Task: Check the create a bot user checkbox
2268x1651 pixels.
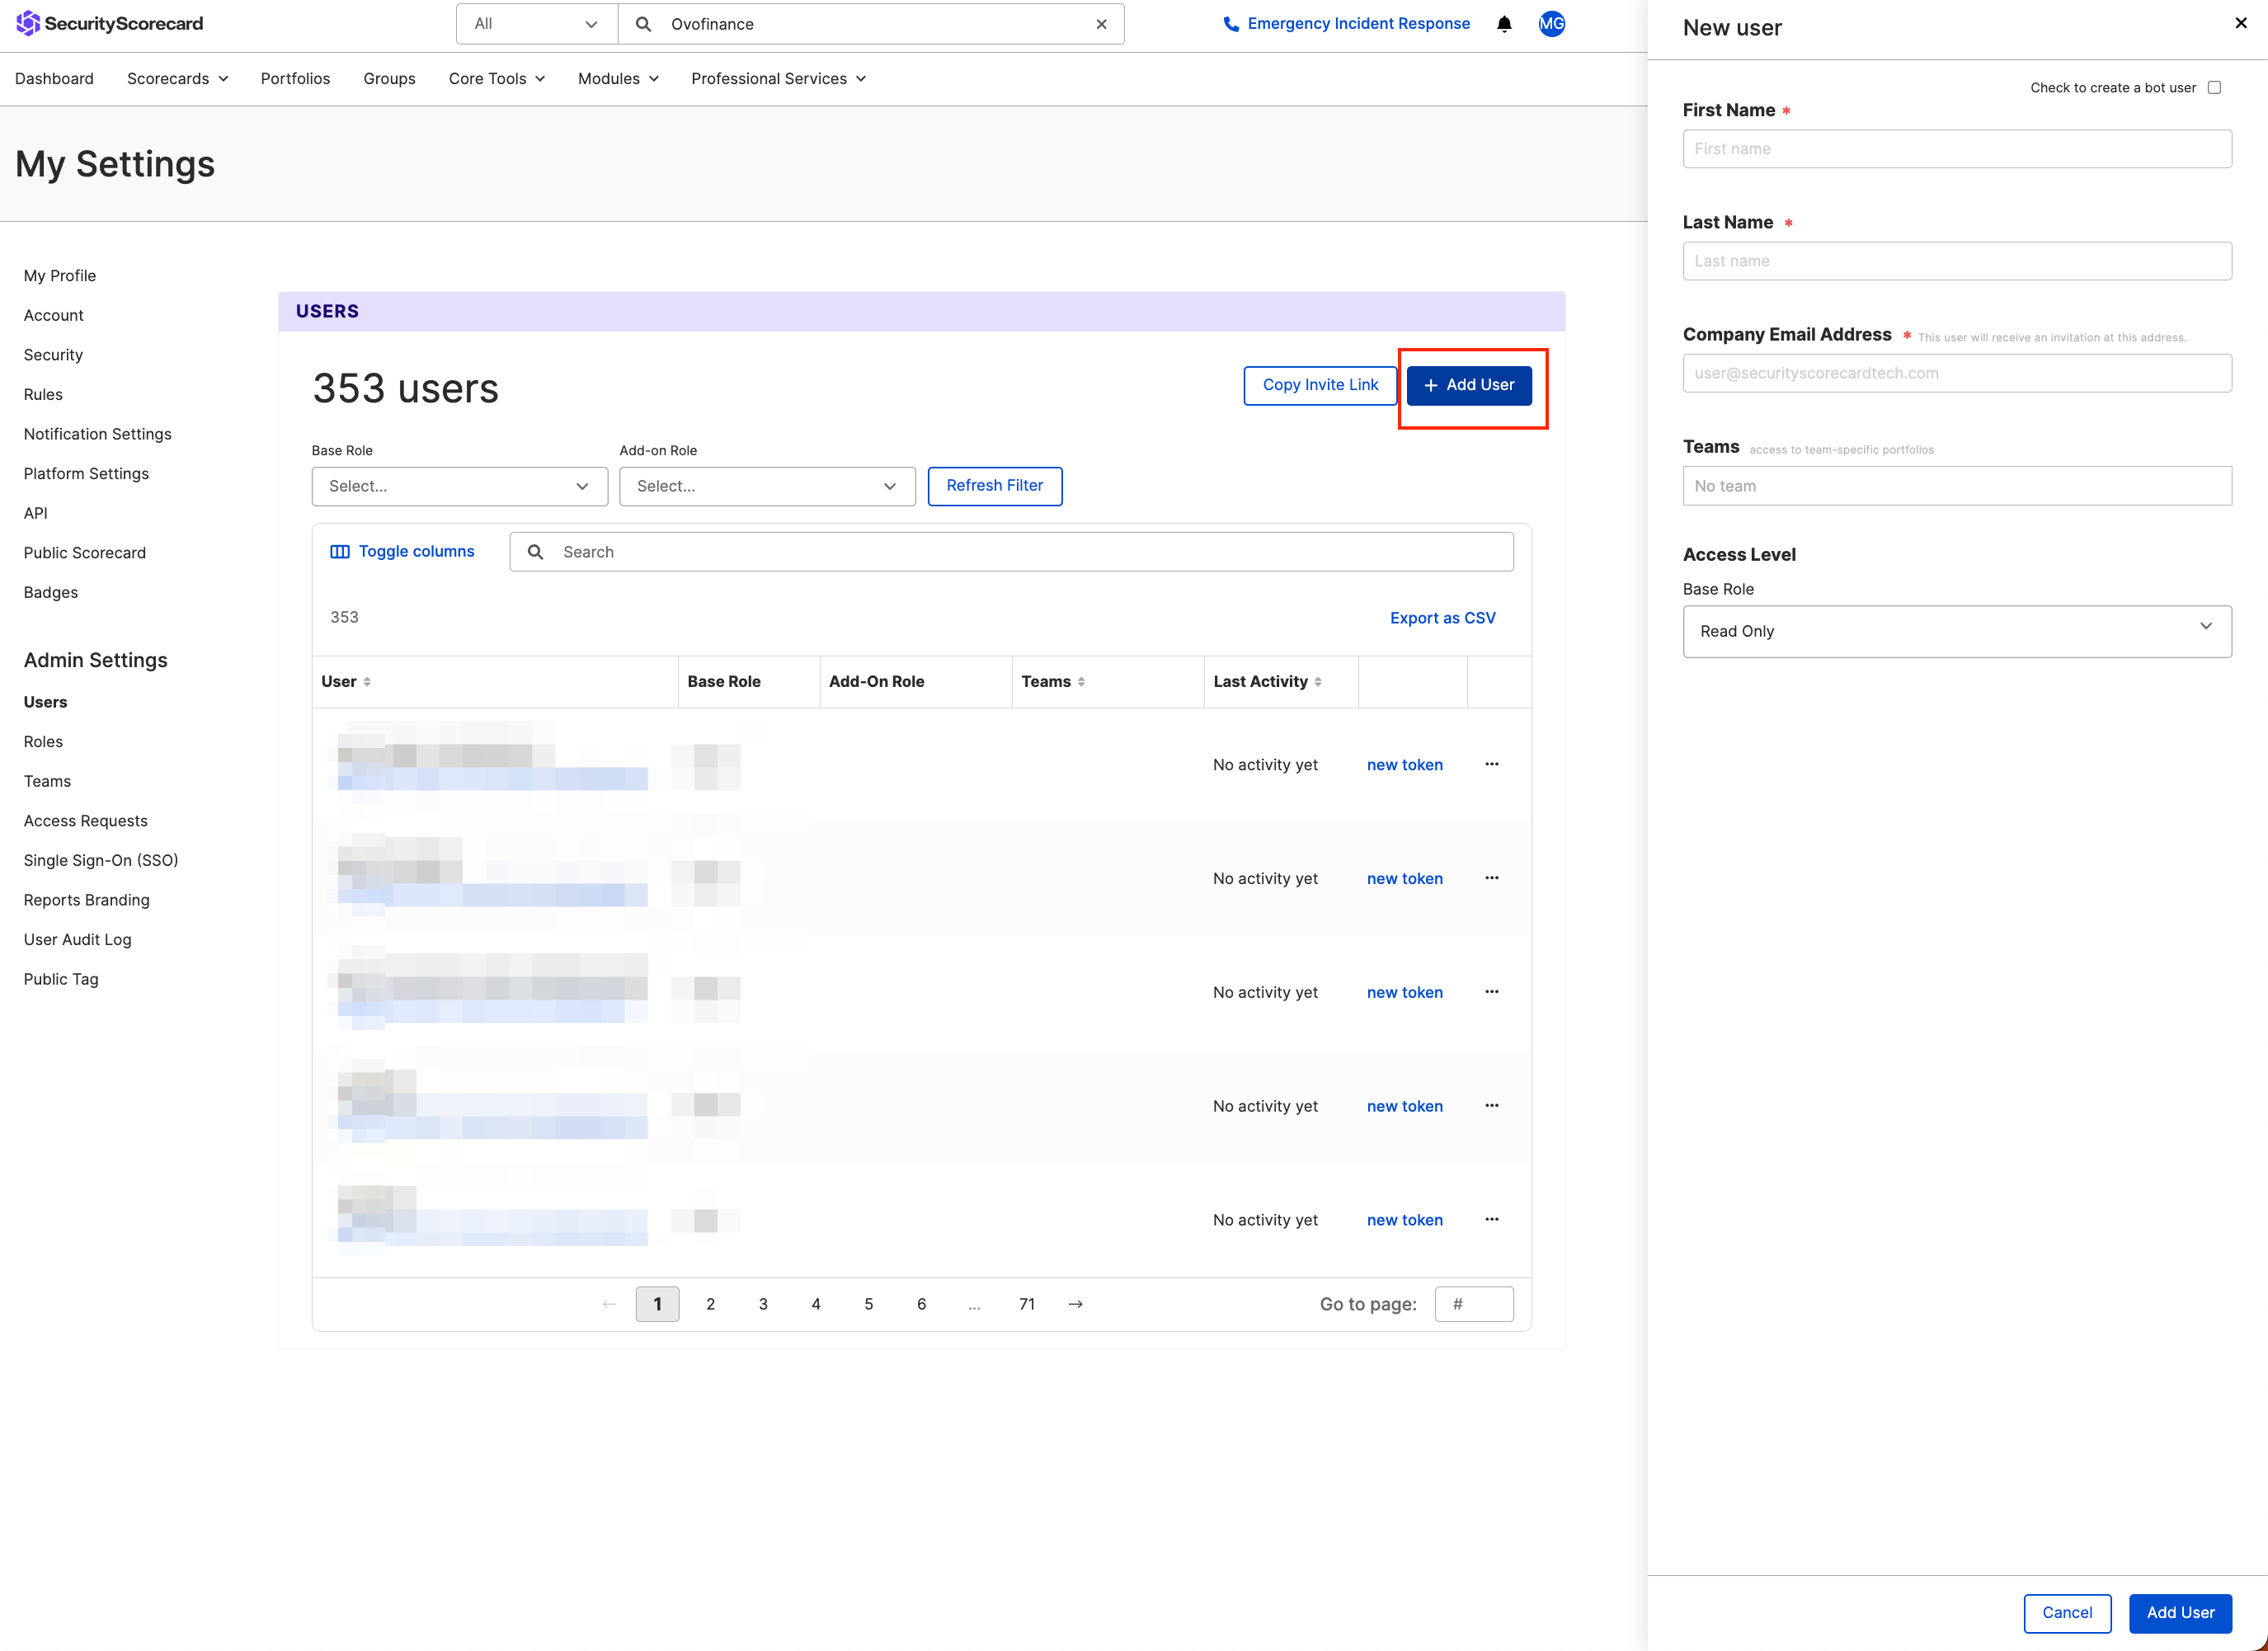Action: click(2214, 88)
